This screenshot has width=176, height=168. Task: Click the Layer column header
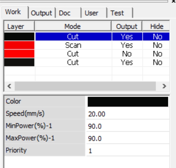pos(19,26)
